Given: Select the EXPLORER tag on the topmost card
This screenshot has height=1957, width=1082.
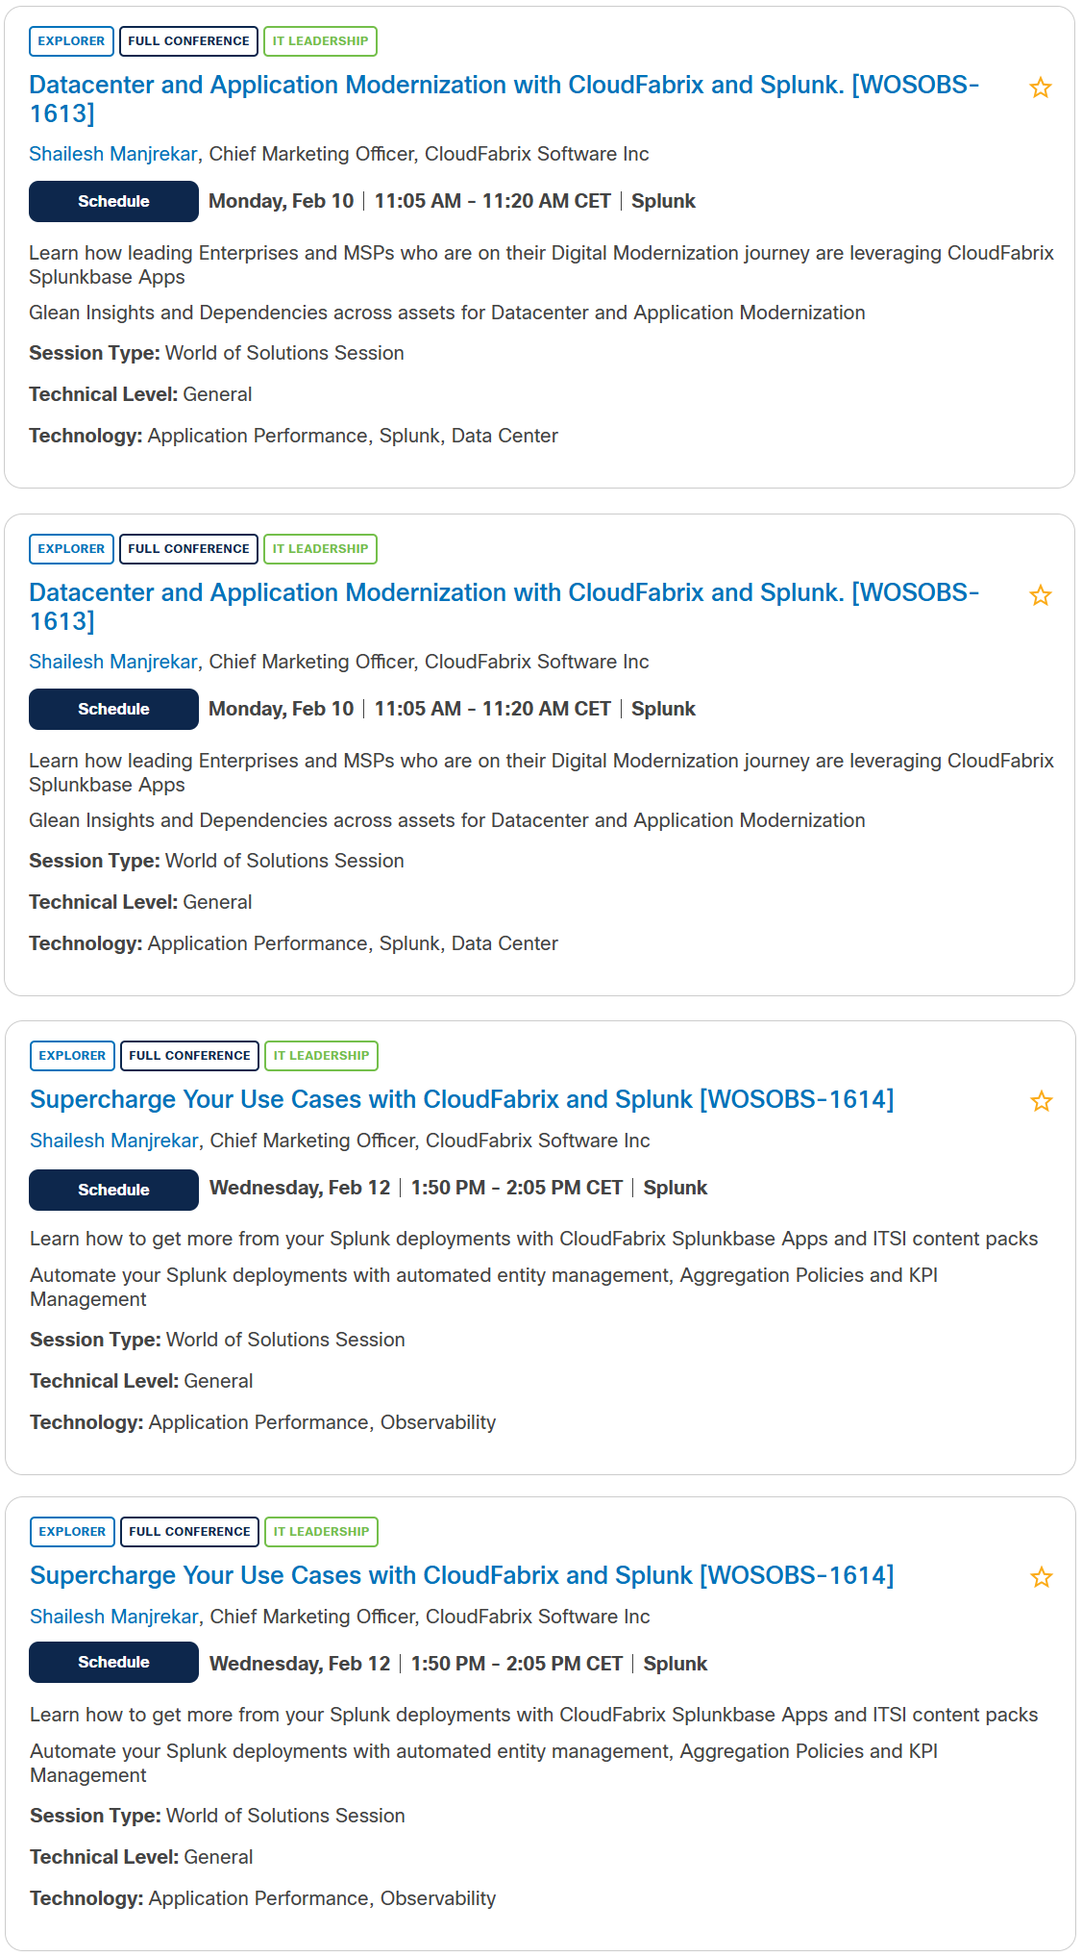Looking at the screenshot, I should point(71,41).
